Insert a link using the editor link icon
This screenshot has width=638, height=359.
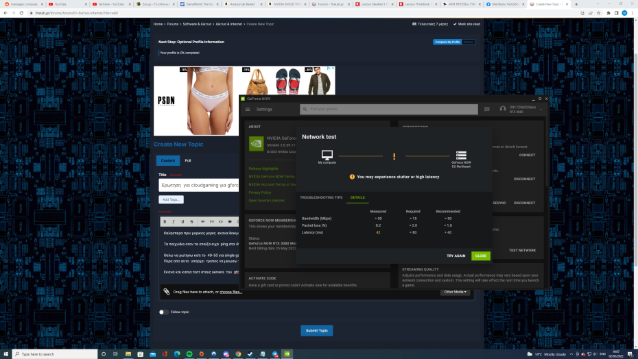tap(202, 222)
